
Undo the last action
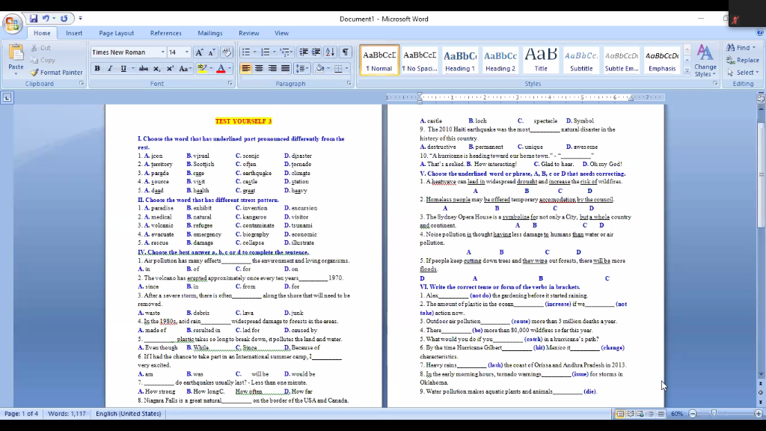pyautogui.click(x=46, y=19)
